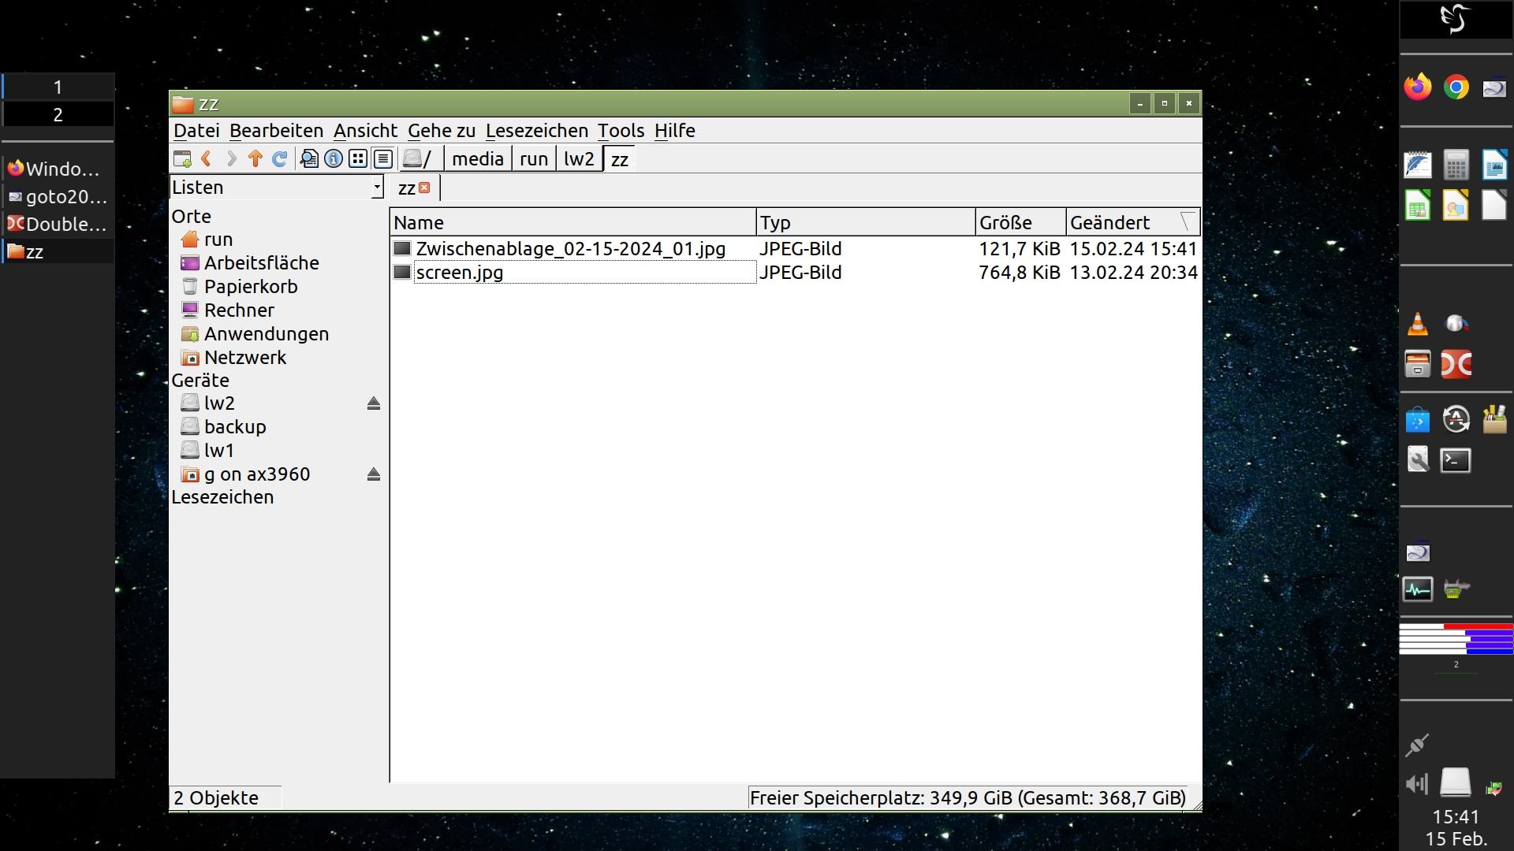Eject the lw2 drive

[x=374, y=403]
